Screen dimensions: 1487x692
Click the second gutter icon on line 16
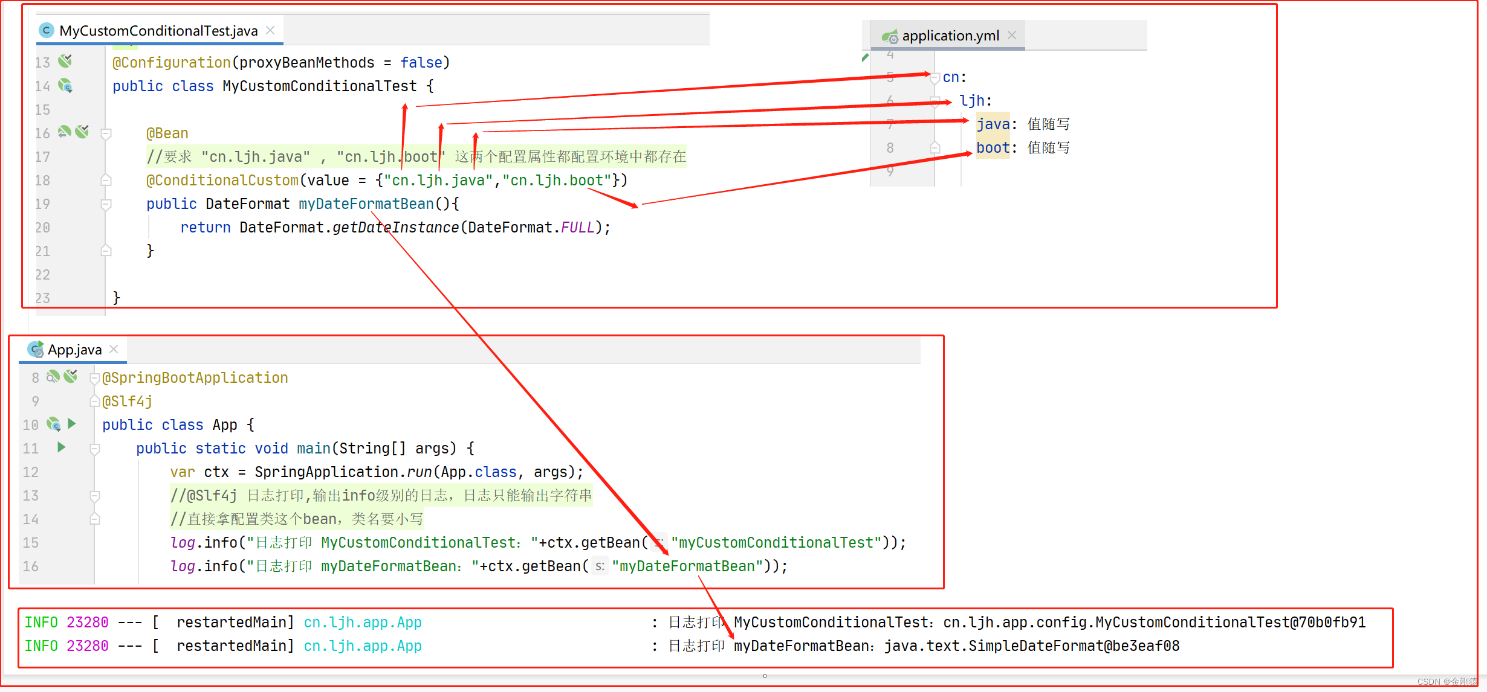[x=82, y=132]
